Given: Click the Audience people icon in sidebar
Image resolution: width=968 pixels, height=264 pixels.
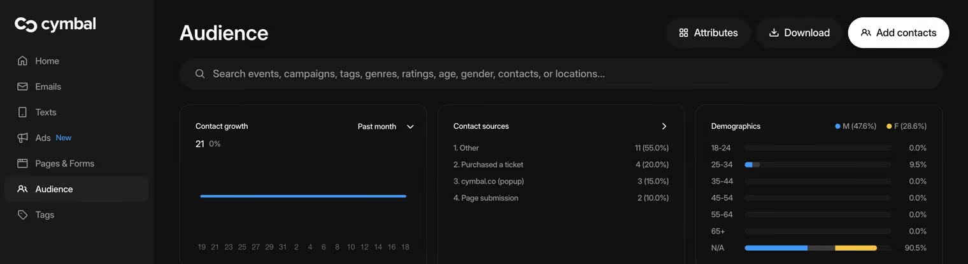Looking at the screenshot, I should tap(22, 189).
